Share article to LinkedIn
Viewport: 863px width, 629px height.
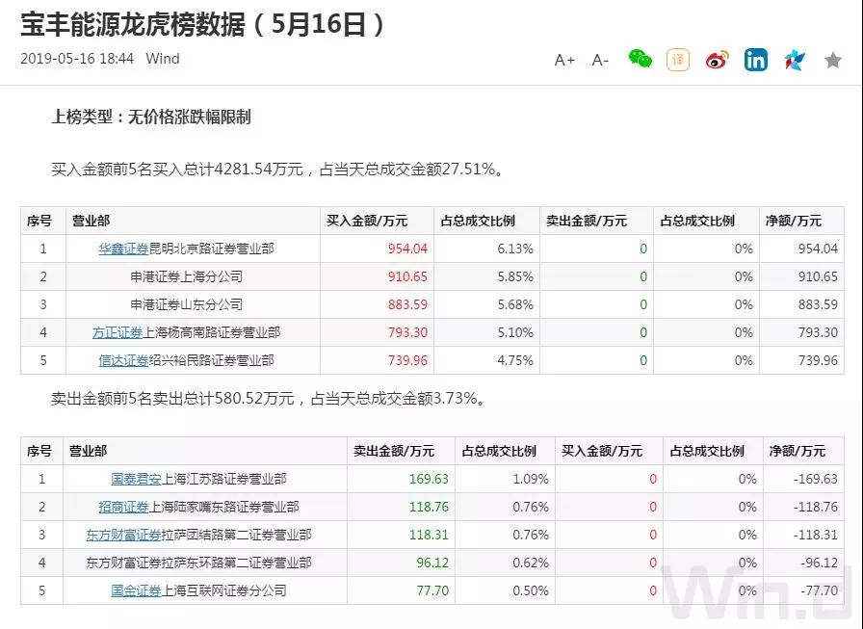(x=756, y=60)
